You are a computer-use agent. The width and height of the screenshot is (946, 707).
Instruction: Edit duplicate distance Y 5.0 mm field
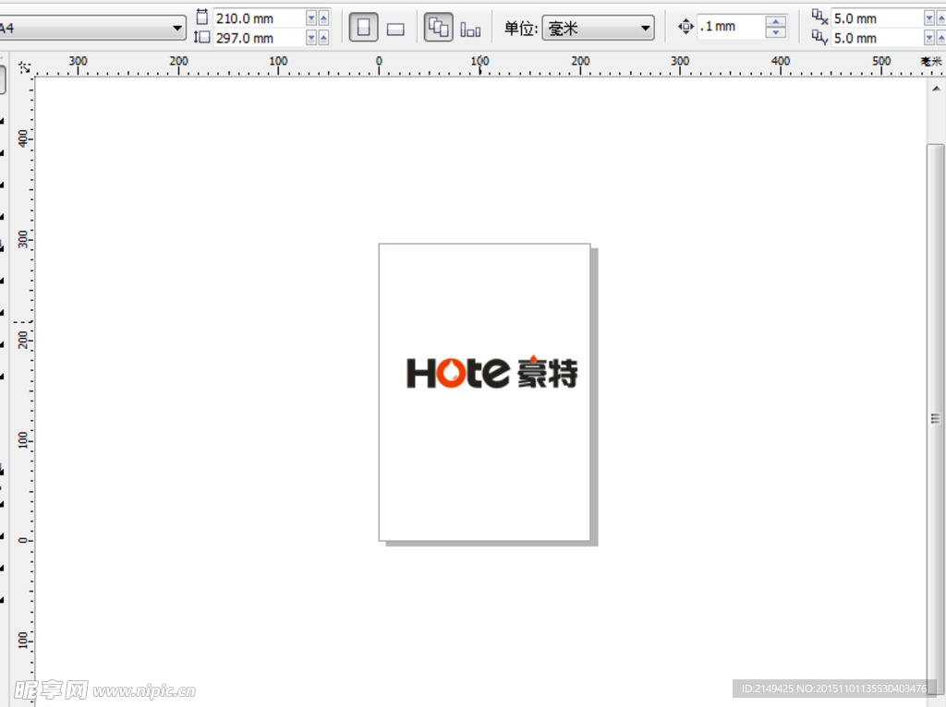877,38
